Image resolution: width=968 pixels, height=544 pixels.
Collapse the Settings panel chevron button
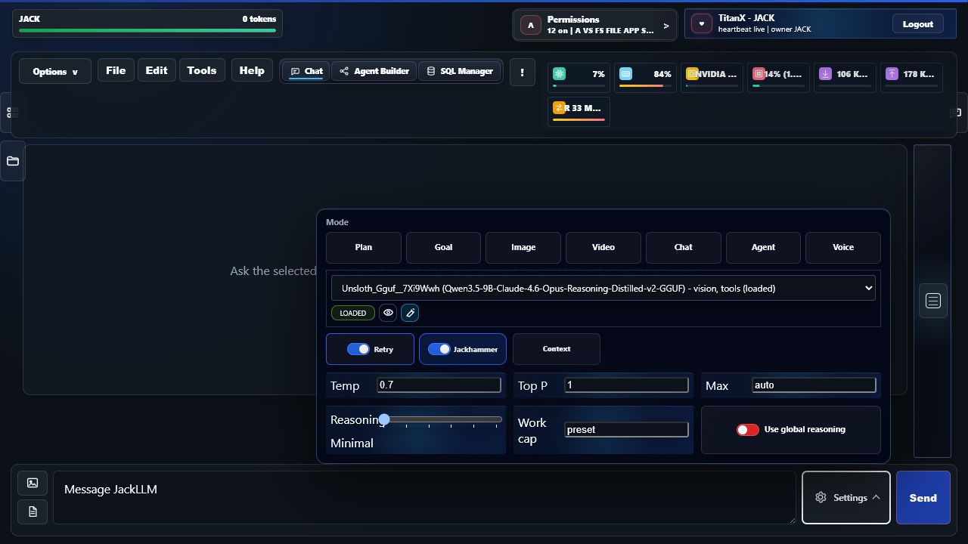coord(846,497)
